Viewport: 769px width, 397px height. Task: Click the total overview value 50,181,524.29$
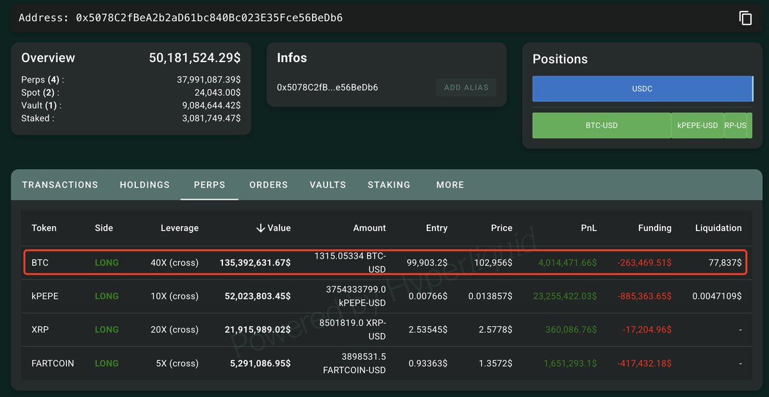(195, 58)
